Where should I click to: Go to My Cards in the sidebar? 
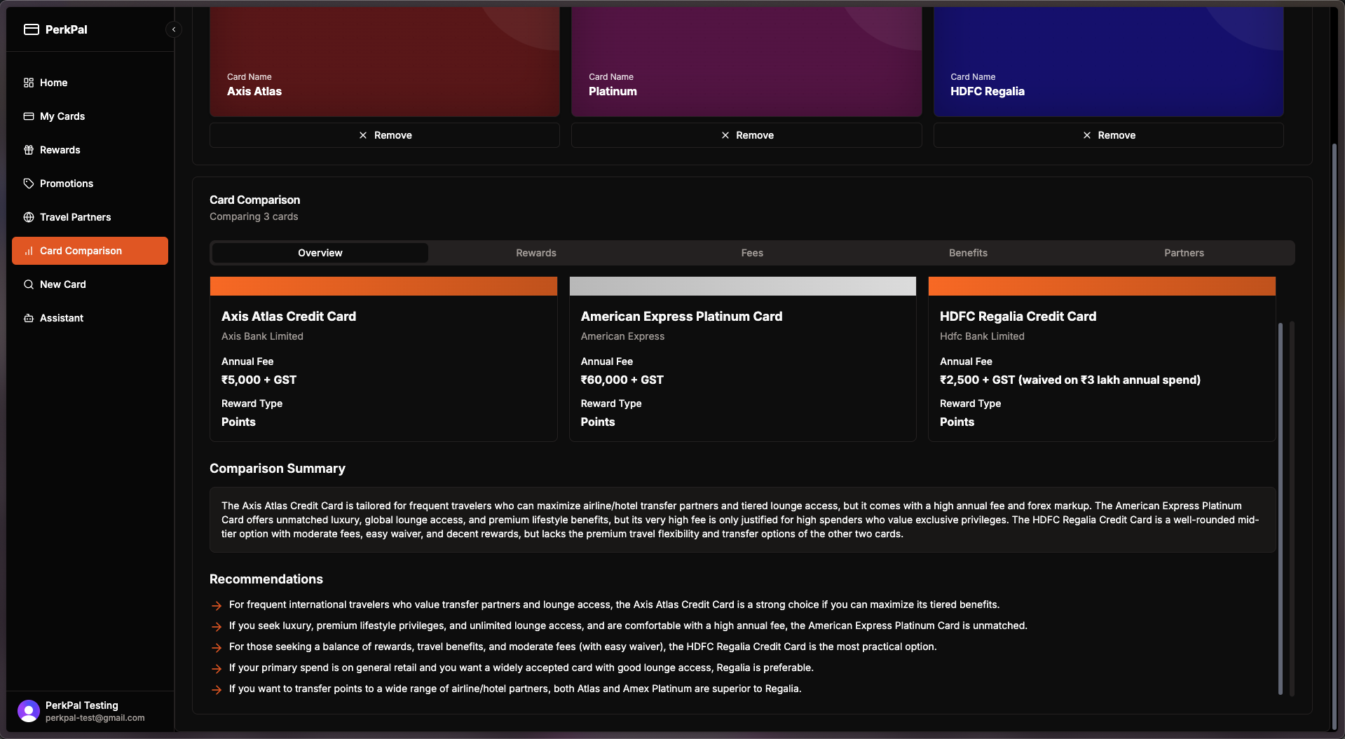click(x=90, y=116)
